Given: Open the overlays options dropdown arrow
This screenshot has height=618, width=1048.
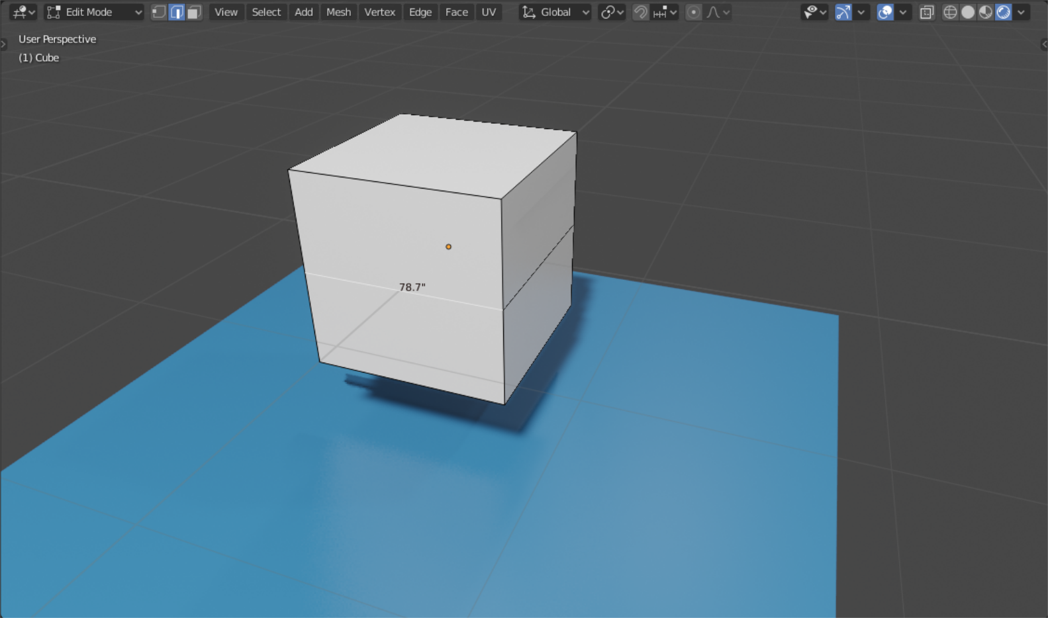Looking at the screenshot, I should pyautogui.click(x=902, y=12).
